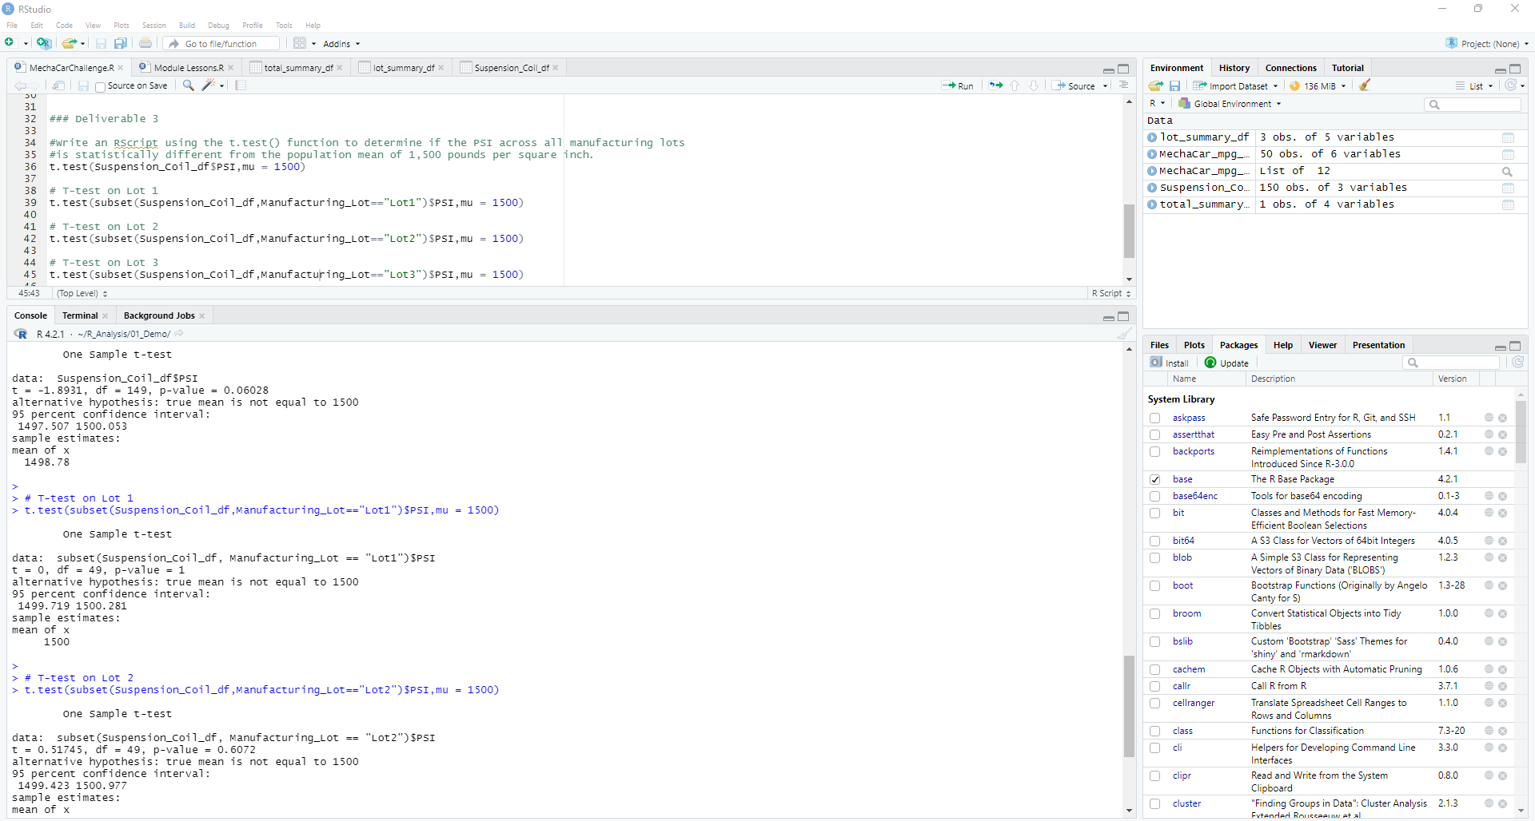Check the assertthat package checkbox
The image size is (1535, 821).
(x=1154, y=434)
